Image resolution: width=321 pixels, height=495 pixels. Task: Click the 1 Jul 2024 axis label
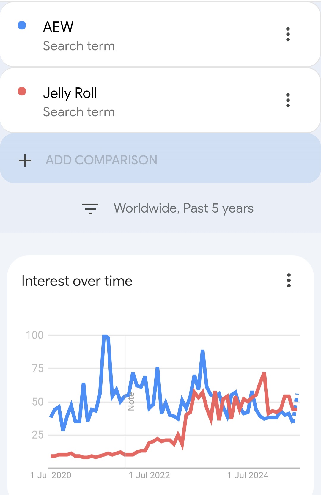(x=248, y=475)
